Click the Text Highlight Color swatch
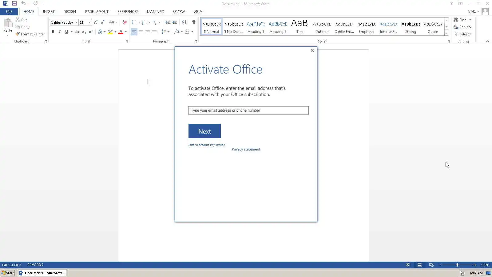492x277 pixels. click(x=110, y=32)
